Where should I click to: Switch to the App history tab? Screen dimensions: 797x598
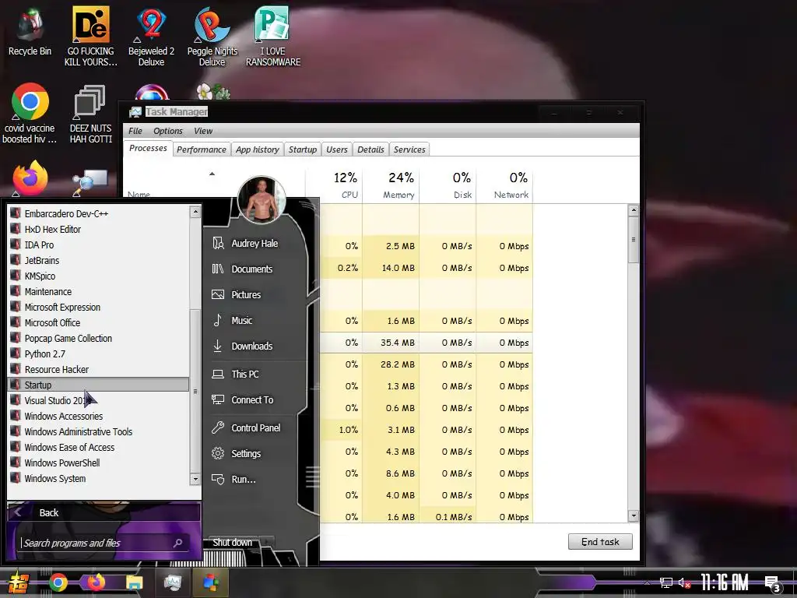[x=257, y=149]
